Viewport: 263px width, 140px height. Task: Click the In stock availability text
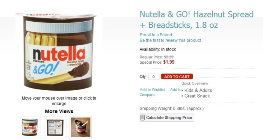coord(168,49)
